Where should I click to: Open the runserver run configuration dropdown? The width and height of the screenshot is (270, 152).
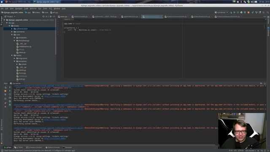221,12
